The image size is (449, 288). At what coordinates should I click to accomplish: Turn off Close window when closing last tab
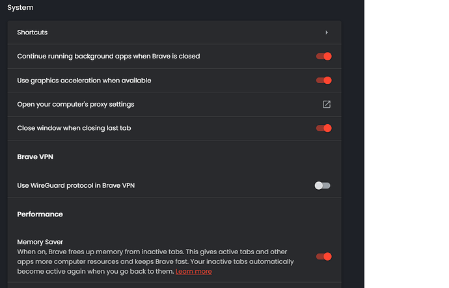(x=323, y=128)
